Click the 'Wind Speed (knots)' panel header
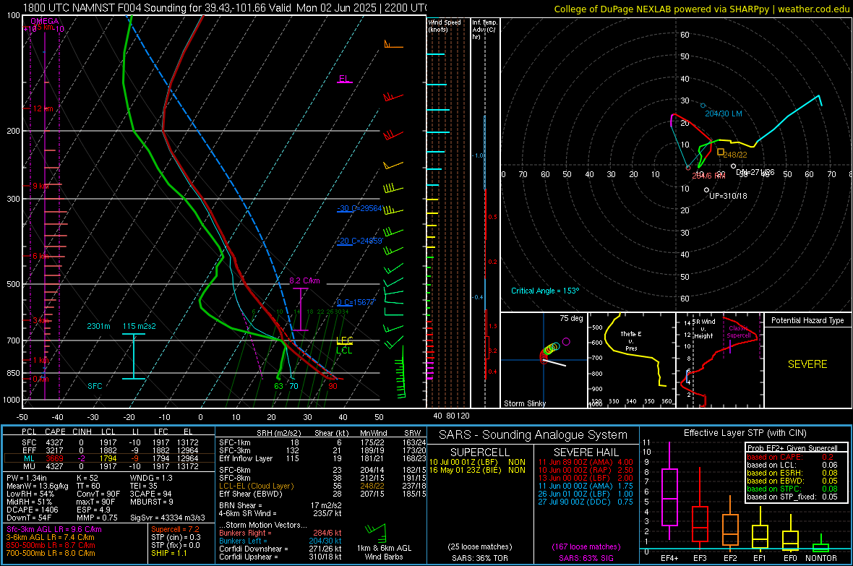Screen dimensions: 853x566 coord(444,25)
